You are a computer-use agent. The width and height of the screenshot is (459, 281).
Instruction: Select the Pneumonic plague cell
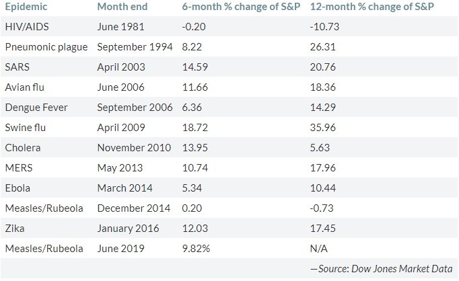click(x=44, y=47)
